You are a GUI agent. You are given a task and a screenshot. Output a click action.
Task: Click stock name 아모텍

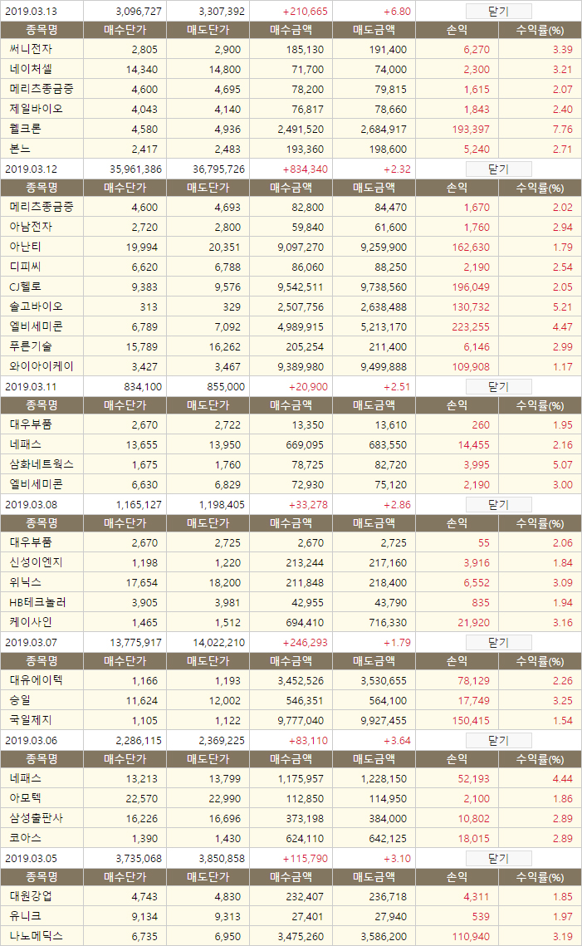pyautogui.click(x=26, y=798)
